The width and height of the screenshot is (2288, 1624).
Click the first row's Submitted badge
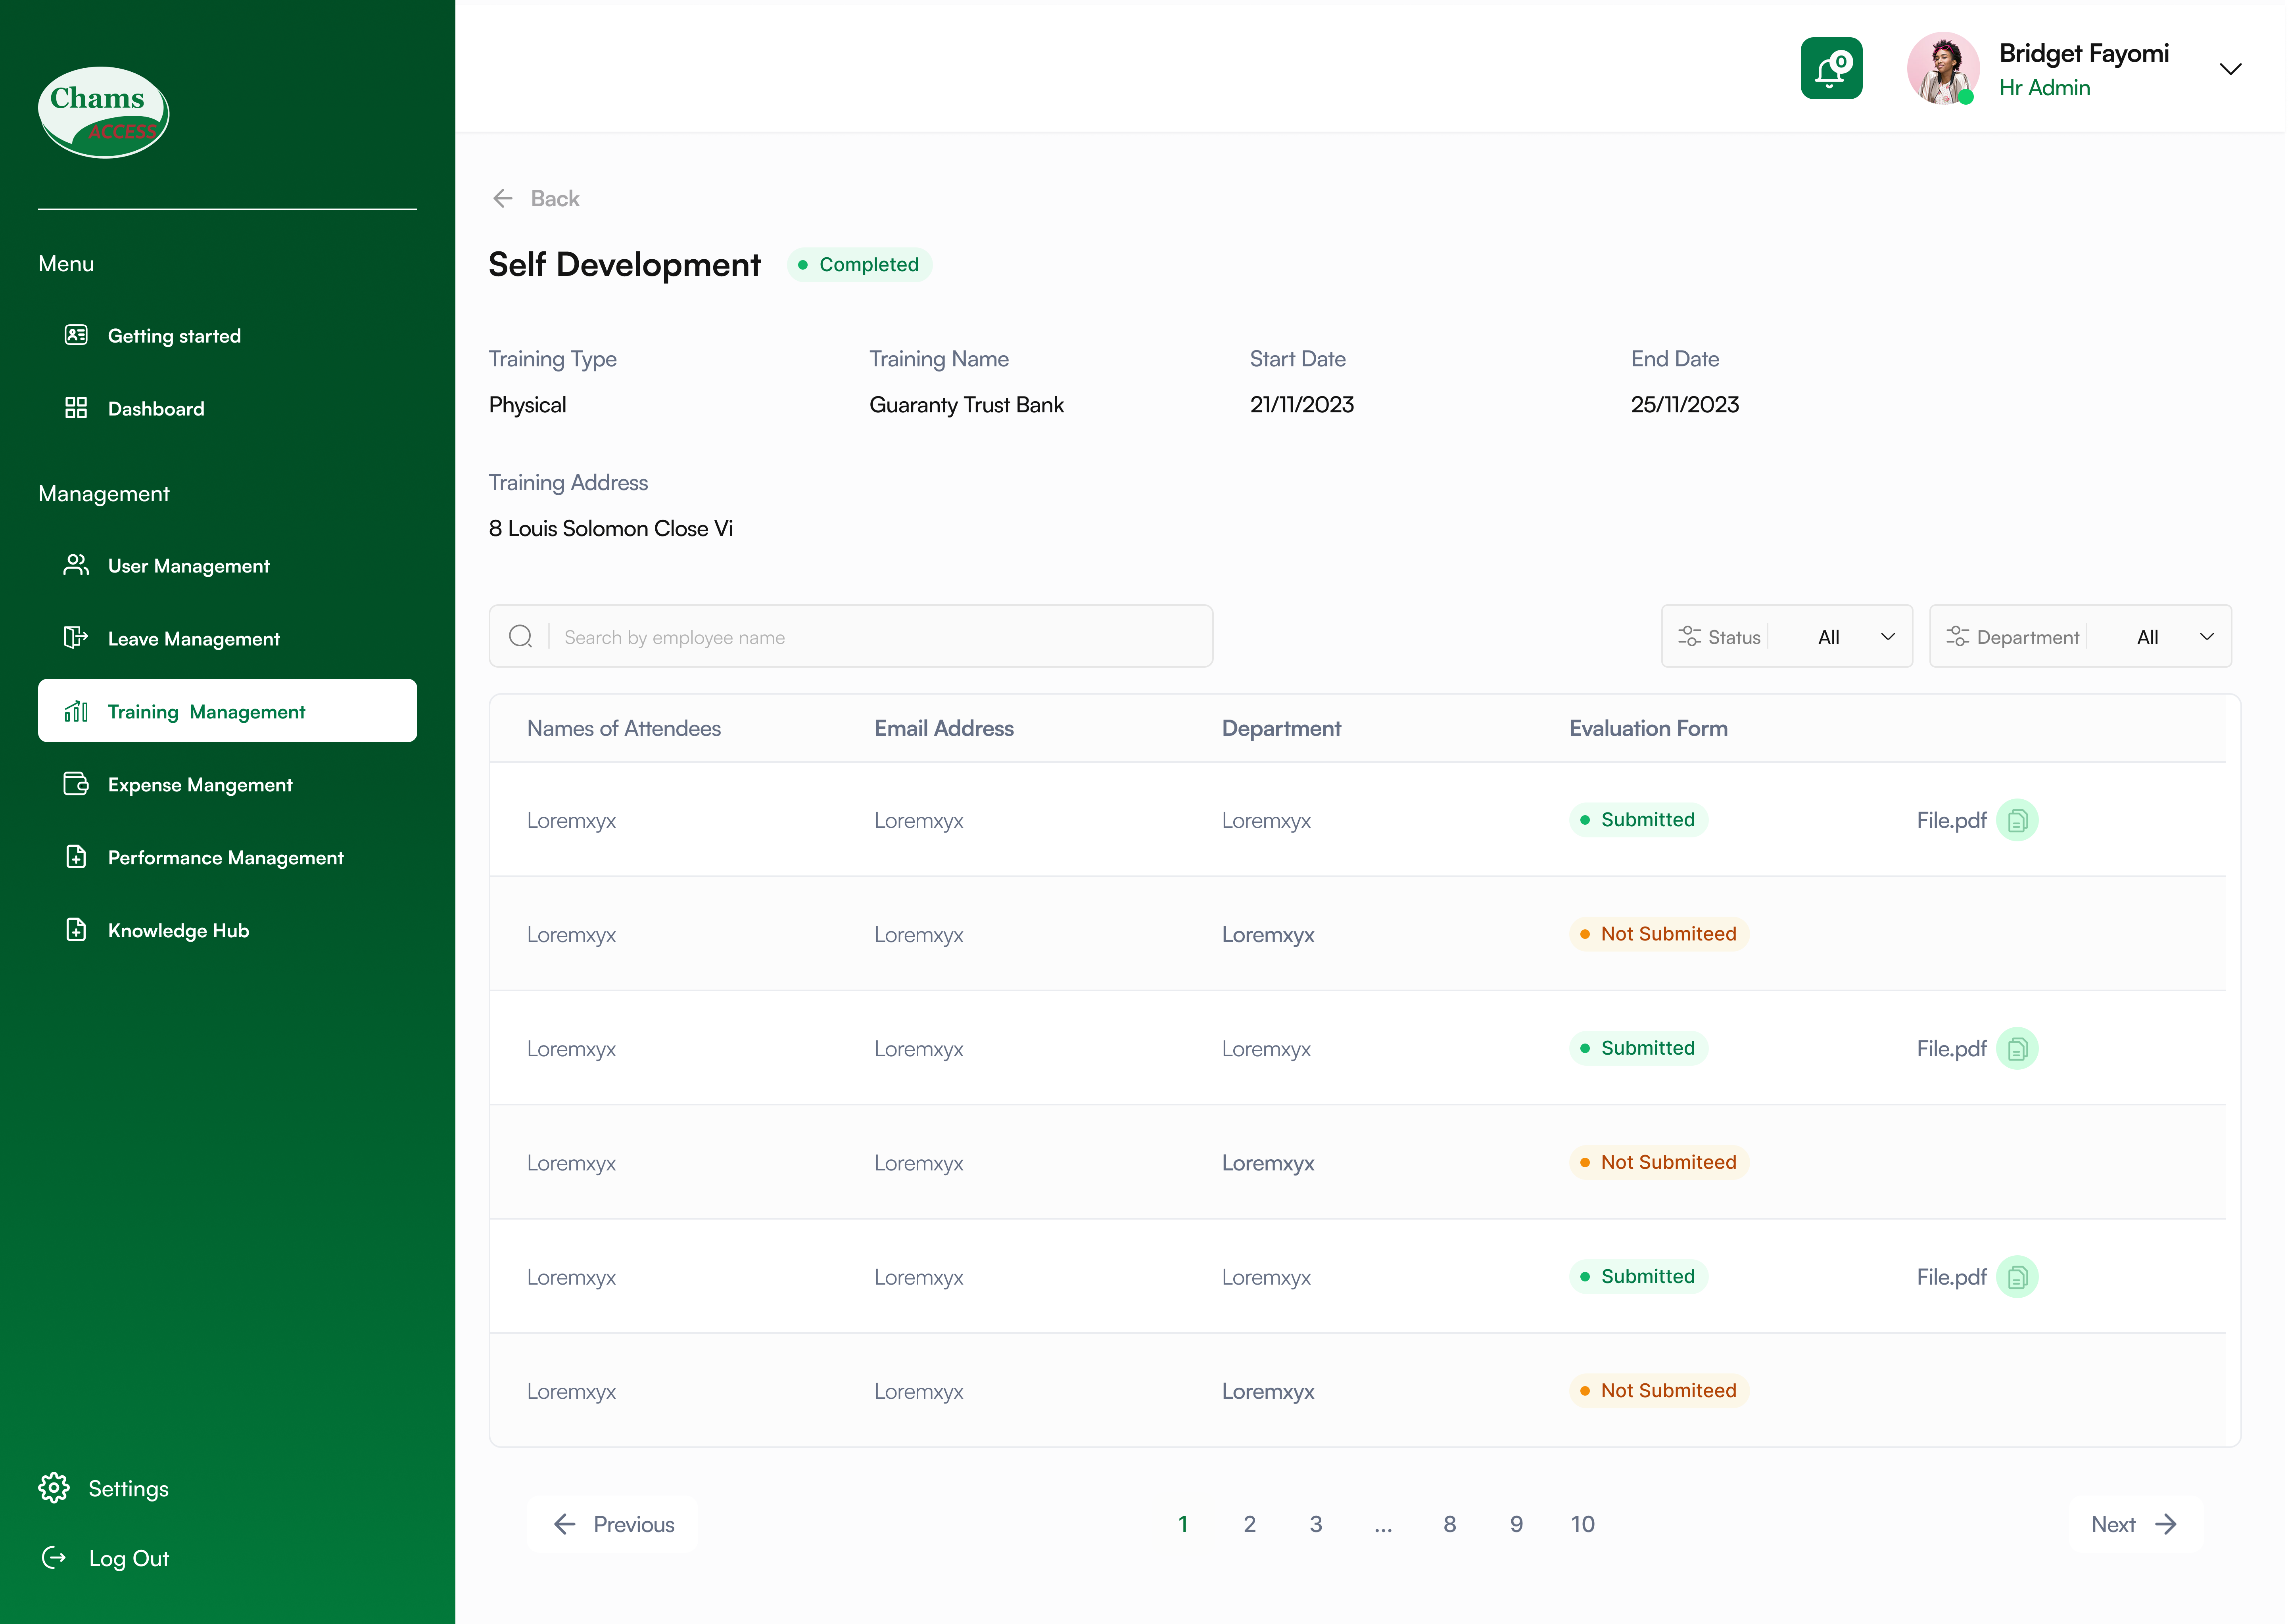pos(1638,820)
